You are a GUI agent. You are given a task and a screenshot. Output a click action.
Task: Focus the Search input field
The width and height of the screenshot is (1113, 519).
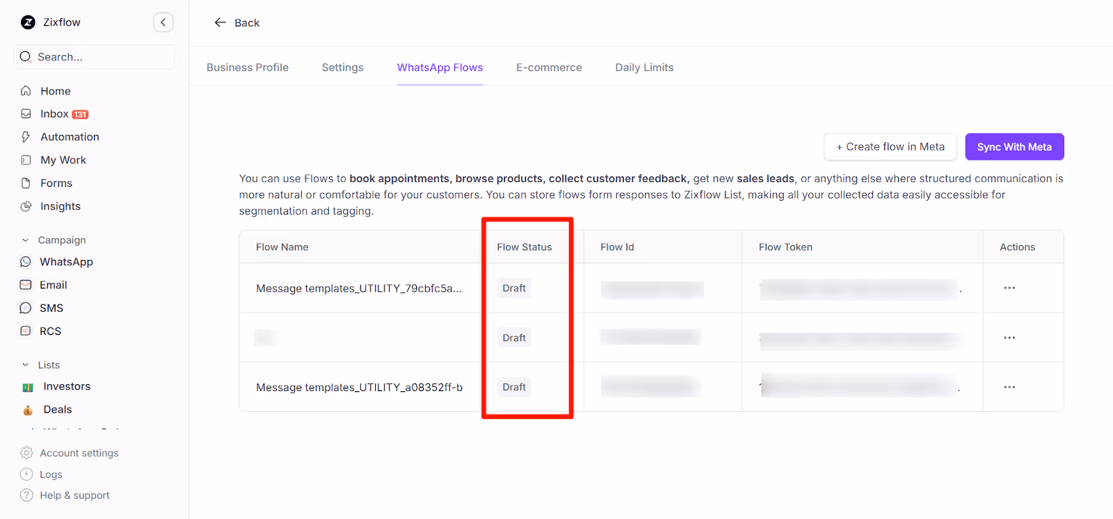click(94, 57)
